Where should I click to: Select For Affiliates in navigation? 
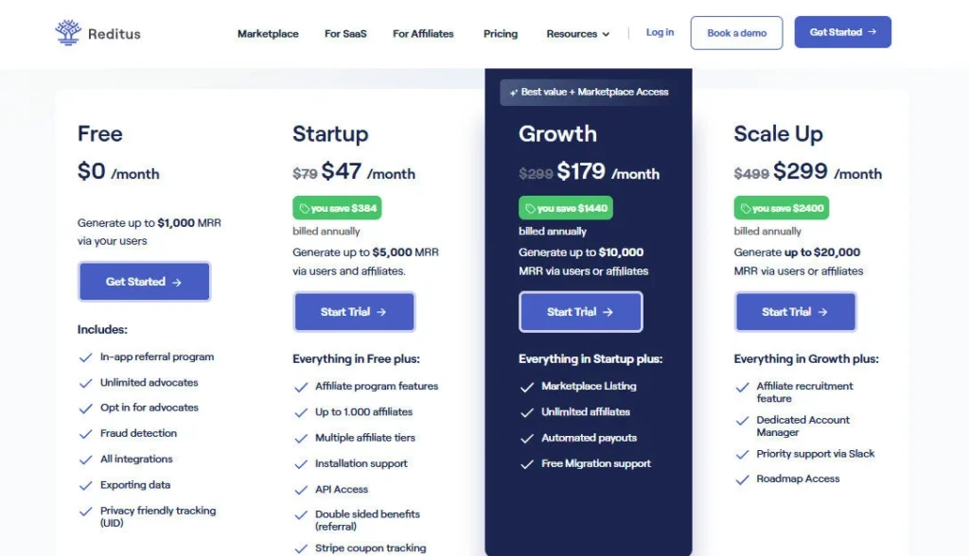click(423, 34)
